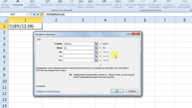Collapse dialog via Кпер range selector icon
The height and width of the screenshot is (108, 192).
[x=96, y=48]
